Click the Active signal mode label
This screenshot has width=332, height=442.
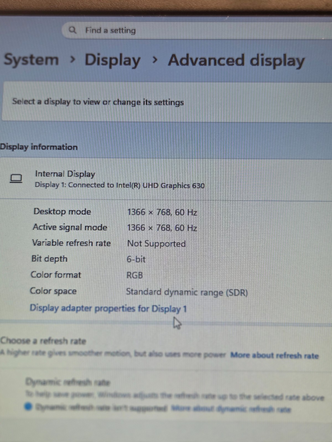click(x=70, y=227)
